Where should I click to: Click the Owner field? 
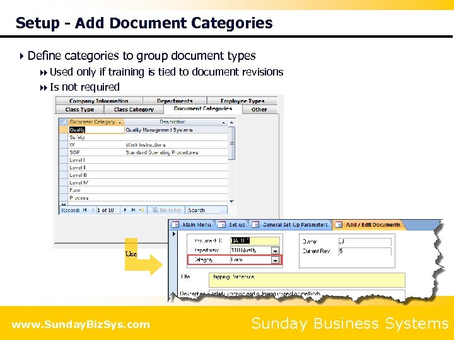pos(365,241)
